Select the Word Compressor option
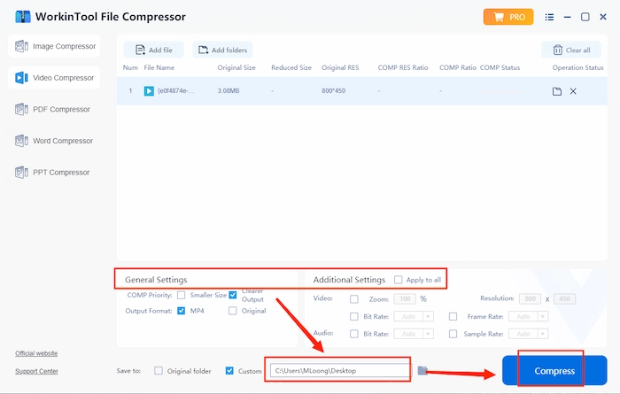Screen dimensions: 620x394 [54, 141]
